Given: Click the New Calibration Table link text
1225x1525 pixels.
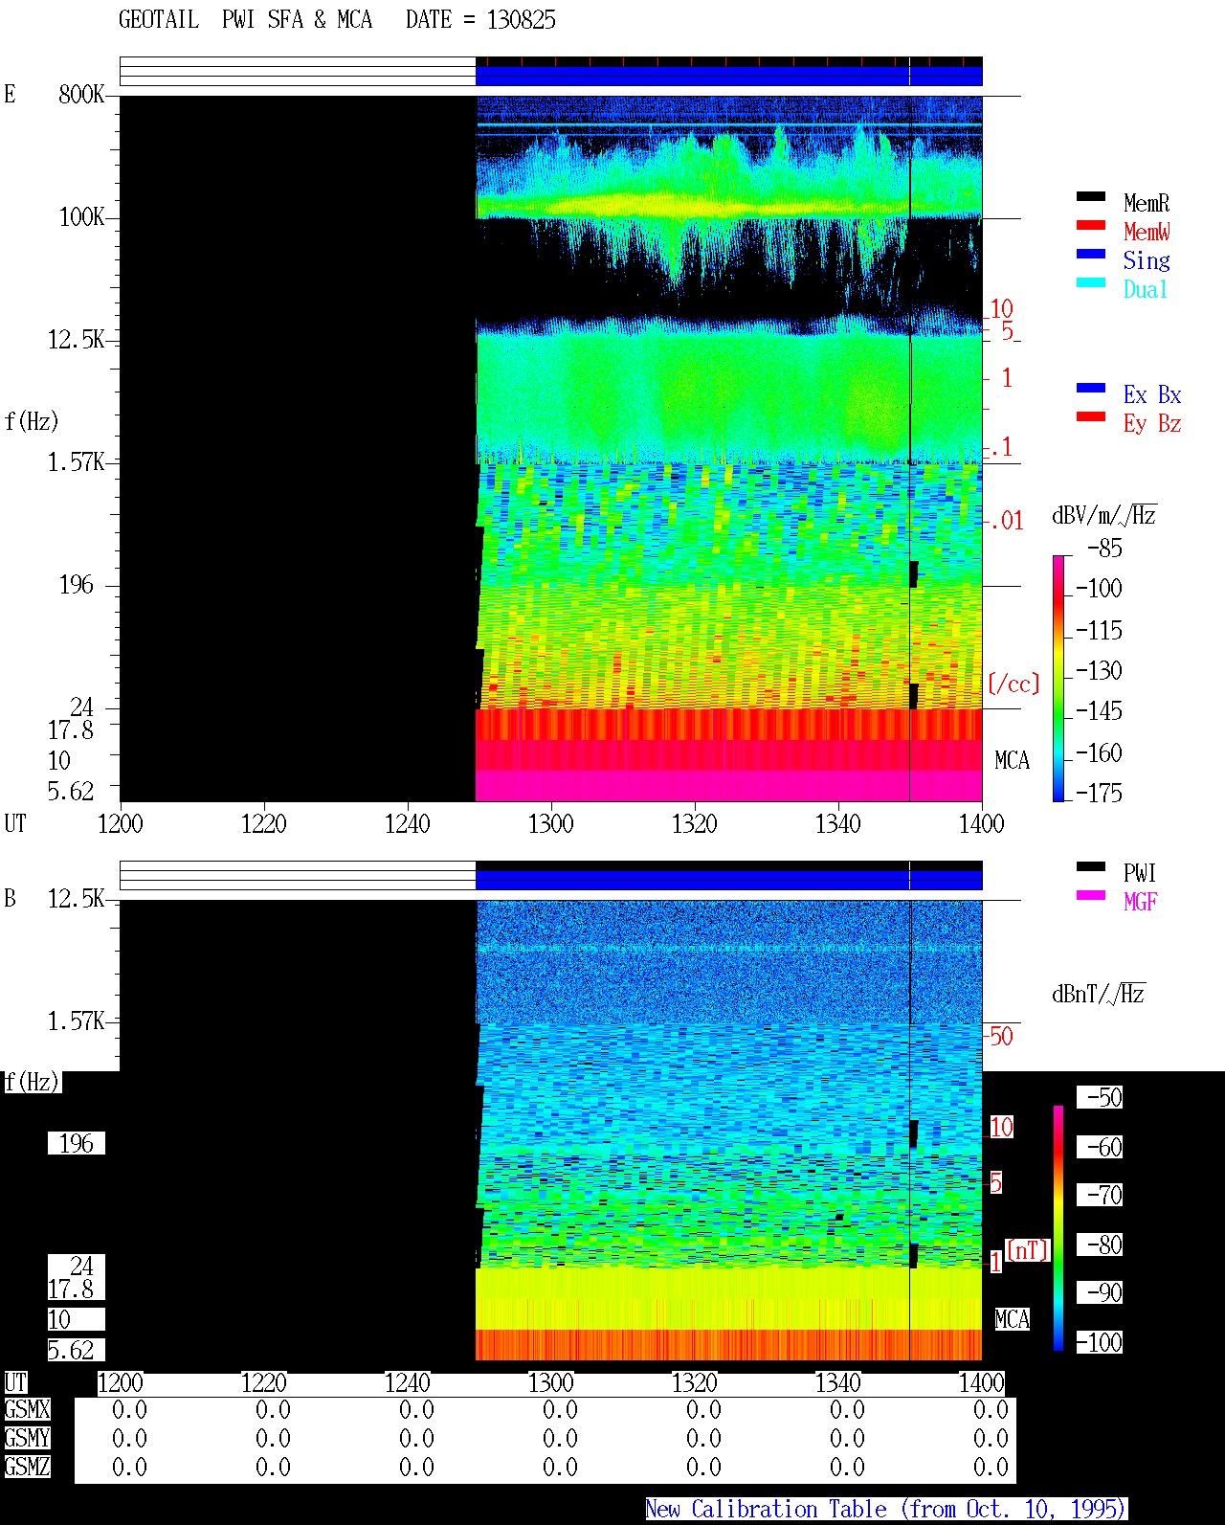Looking at the screenshot, I should tap(886, 1509).
